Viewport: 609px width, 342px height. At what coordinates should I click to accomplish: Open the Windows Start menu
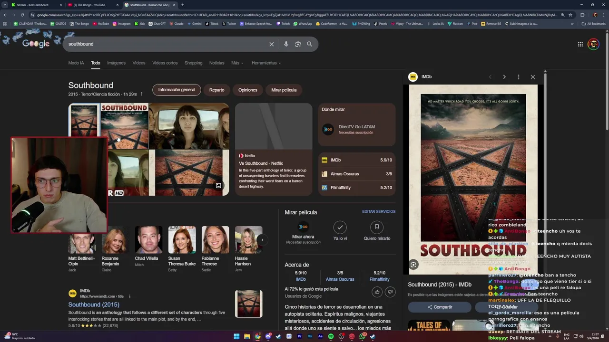[x=236, y=337]
